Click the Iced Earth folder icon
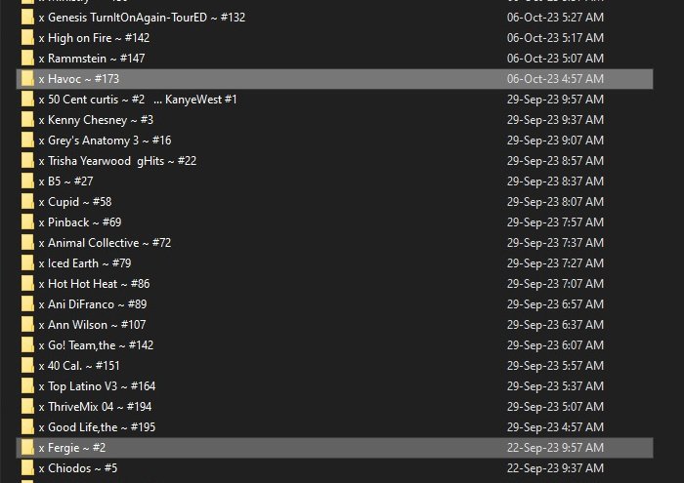 27,263
